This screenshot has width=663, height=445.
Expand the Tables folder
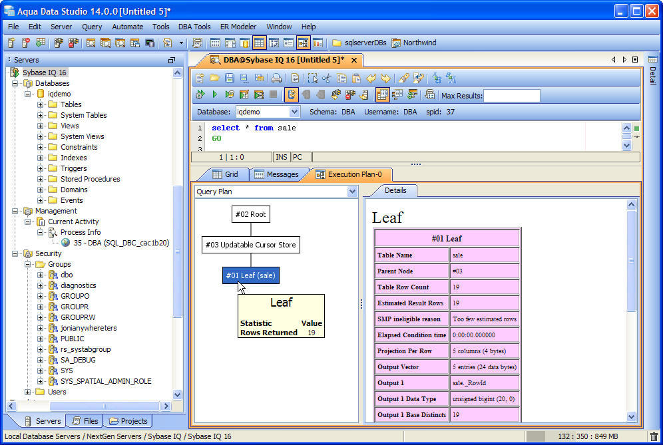click(40, 104)
